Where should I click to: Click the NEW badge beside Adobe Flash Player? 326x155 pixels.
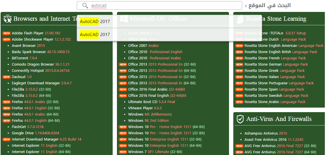pos(7,33)
